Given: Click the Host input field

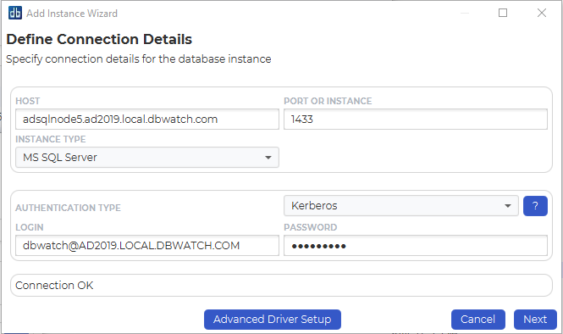Looking at the screenshot, I should [x=147, y=120].
